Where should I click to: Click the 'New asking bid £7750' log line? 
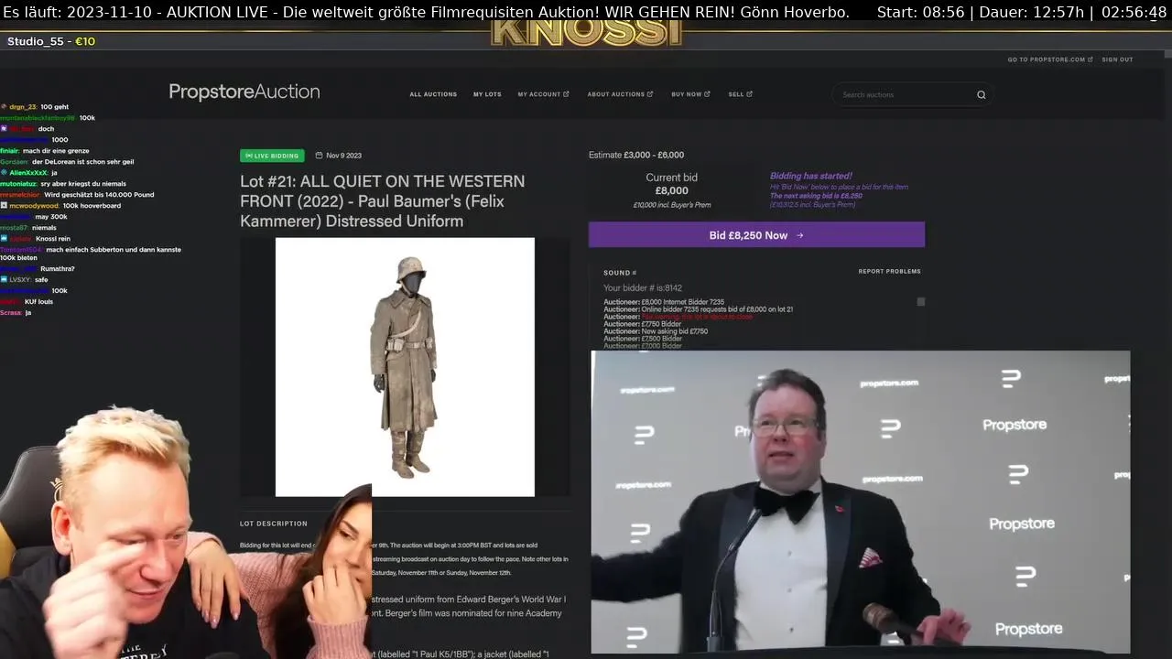coord(656,331)
